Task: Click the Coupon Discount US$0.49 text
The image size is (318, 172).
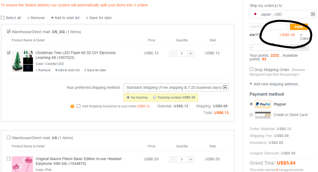Action: pos(272,153)
